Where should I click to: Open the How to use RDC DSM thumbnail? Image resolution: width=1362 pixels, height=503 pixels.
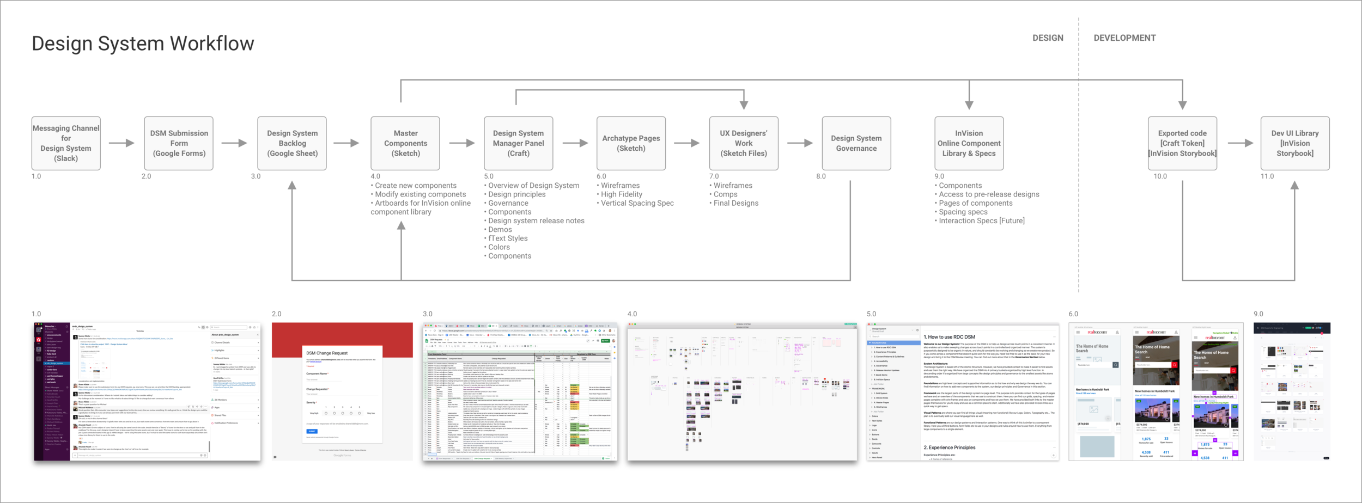click(x=963, y=391)
